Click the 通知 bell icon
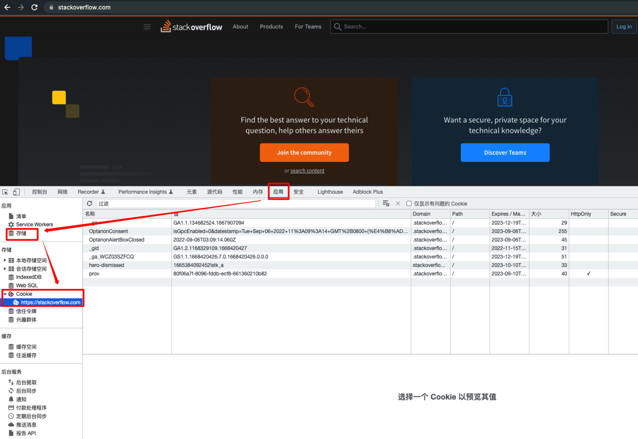Viewport: 638px width, 439px height. click(x=11, y=399)
